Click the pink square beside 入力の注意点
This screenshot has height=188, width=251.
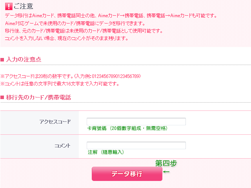[2, 60]
